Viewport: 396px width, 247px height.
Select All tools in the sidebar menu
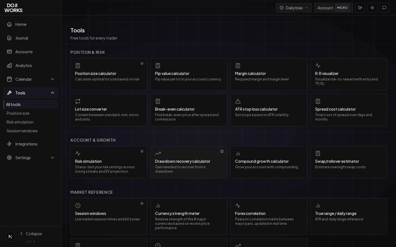pos(13,104)
